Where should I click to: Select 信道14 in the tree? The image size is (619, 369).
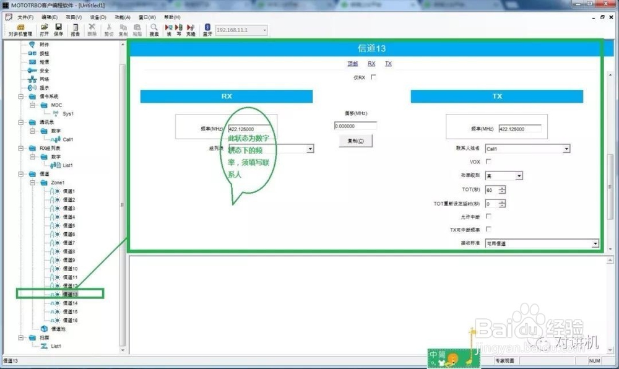pyautogui.click(x=71, y=303)
